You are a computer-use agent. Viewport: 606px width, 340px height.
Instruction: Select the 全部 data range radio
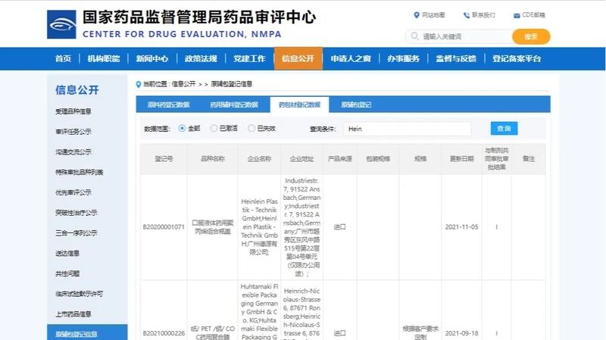183,129
